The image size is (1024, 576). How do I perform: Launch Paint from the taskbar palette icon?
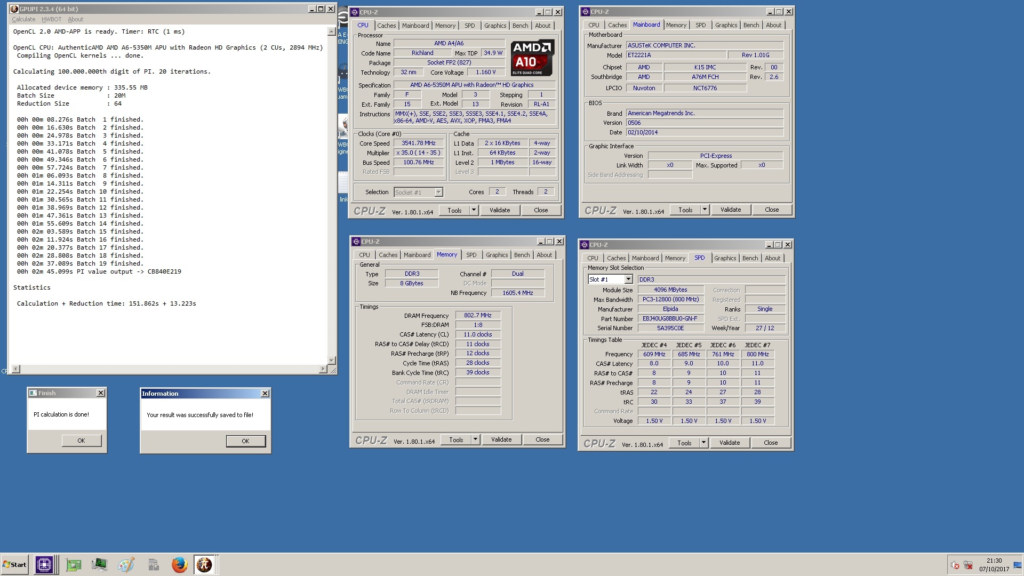[x=126, y=565]
